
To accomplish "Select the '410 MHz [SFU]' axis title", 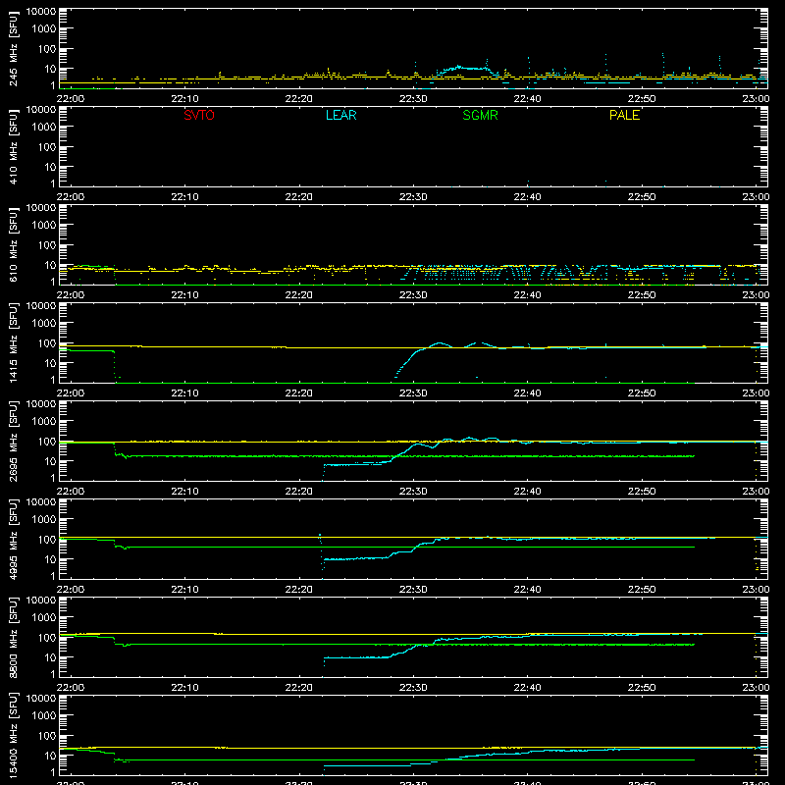I will 13,147.
